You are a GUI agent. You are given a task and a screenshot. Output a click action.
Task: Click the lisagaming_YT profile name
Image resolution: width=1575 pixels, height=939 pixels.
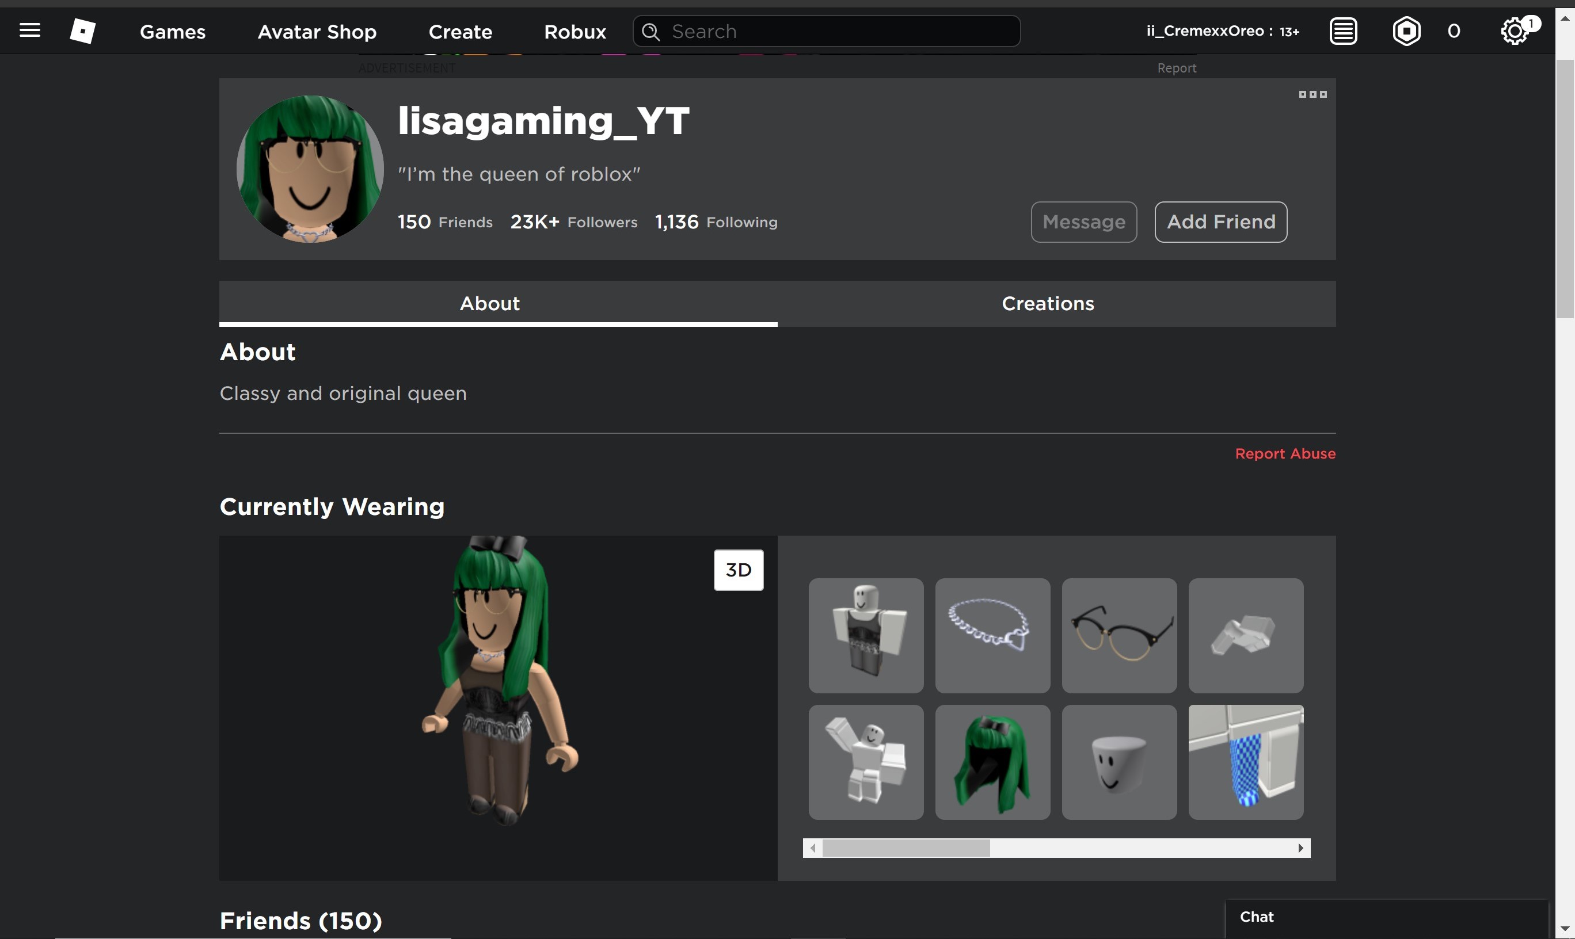[x=543, y=120]
